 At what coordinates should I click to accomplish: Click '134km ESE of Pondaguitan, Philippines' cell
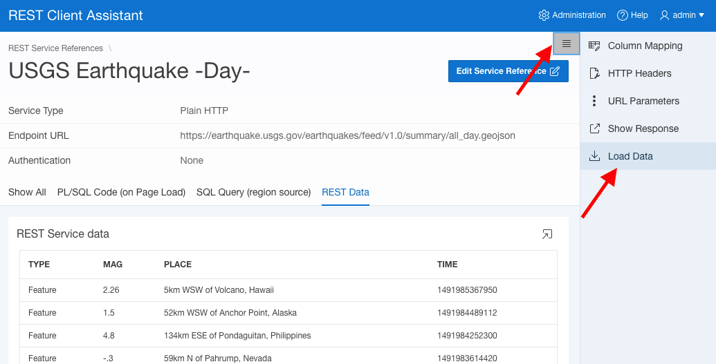[237, 336]
